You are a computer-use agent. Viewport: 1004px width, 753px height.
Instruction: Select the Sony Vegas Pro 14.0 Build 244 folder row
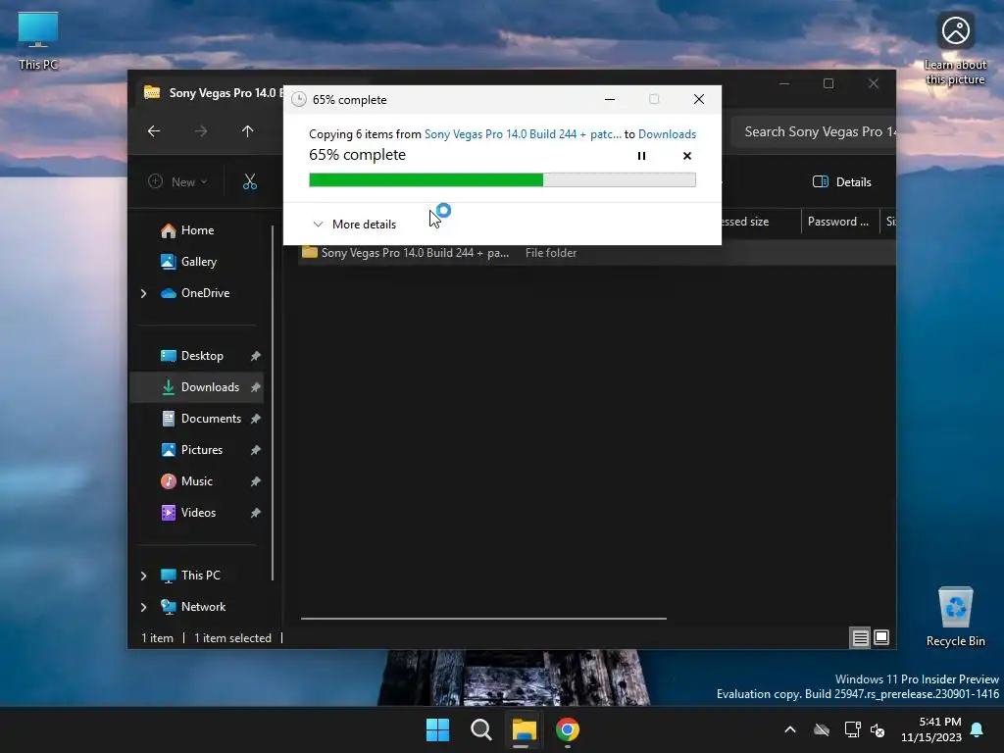(x=595, y=253)
